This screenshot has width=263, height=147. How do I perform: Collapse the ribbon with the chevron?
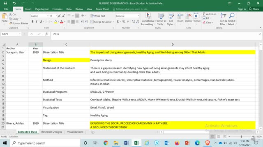(x=260, y=28)
